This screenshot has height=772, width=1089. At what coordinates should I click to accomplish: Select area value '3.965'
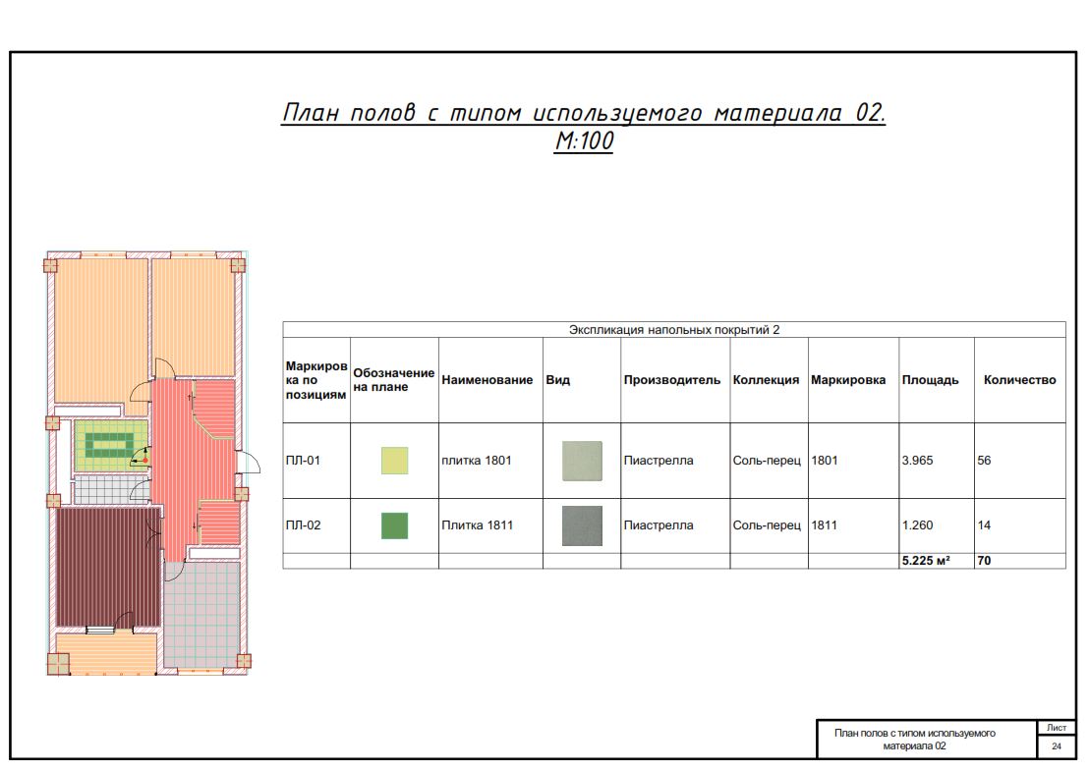pyautogui.click(x=917, y=461)
